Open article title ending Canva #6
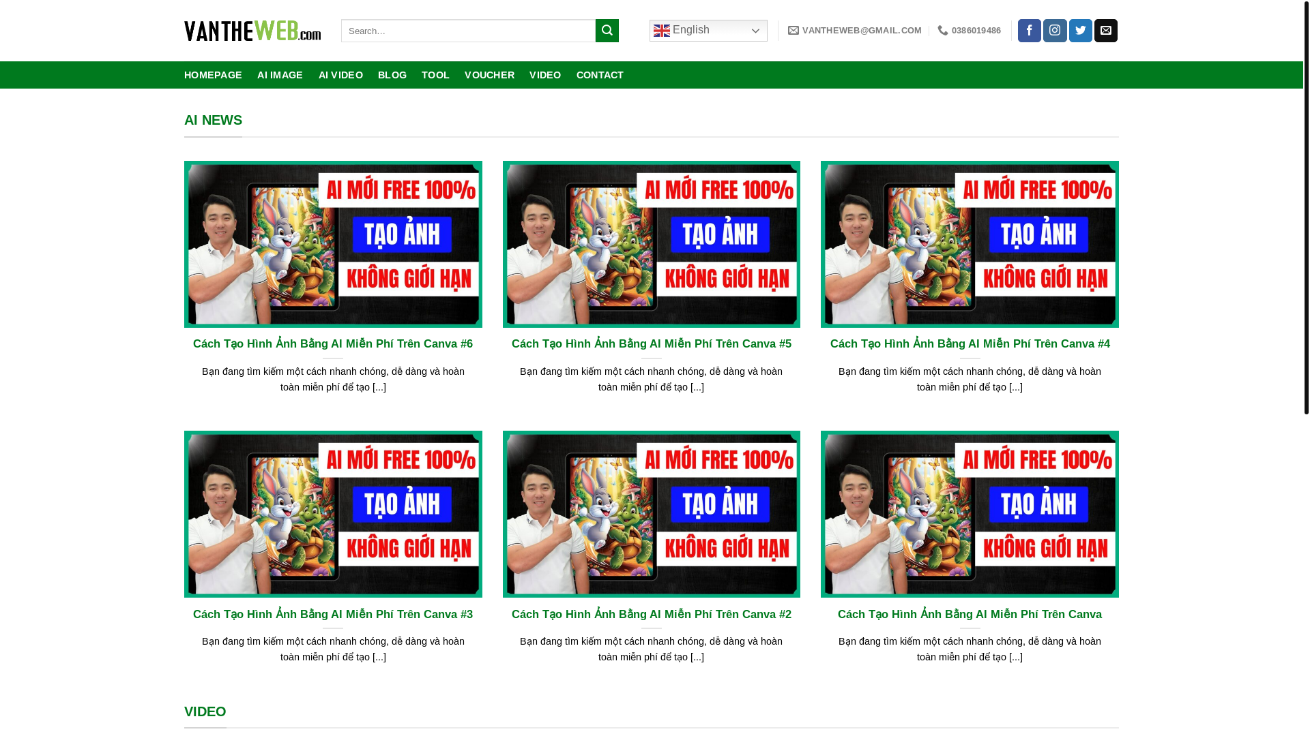The width and height of the screenshot is (1310, 736). pos(333,344)
